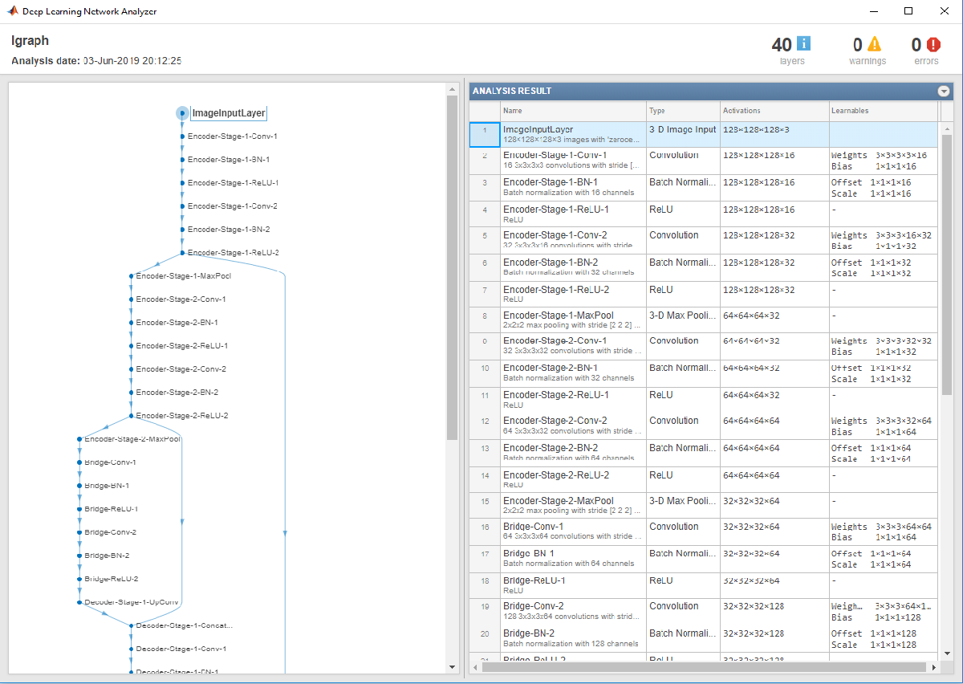Click the table scroll-up arrow
963x684 pixels.
pyautogui.click(x=946, y=128)
